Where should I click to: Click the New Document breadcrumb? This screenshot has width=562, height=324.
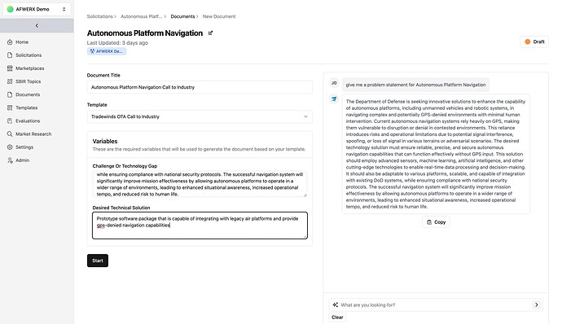tap(219, 16)
